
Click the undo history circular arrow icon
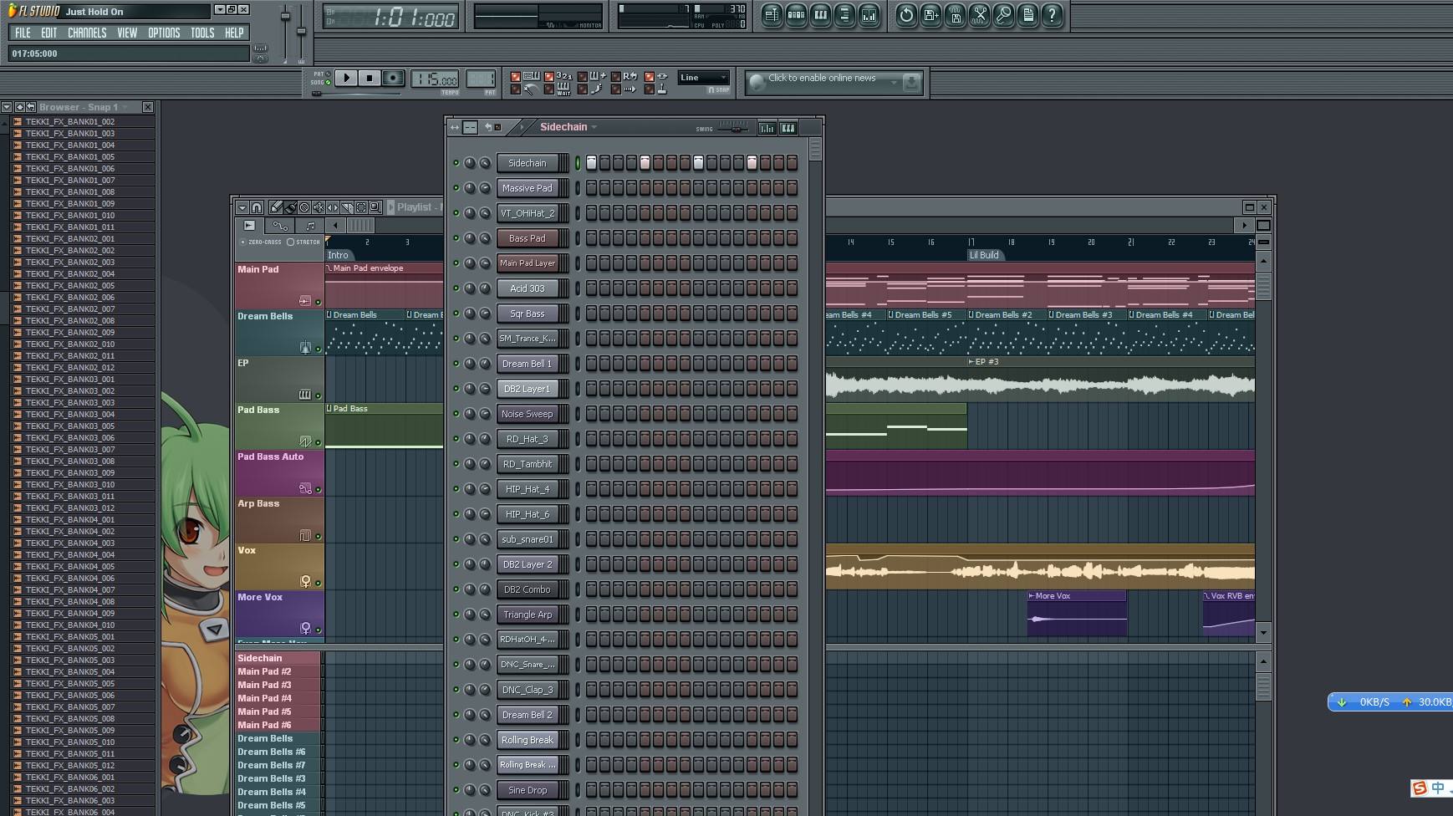[x=906, y=15]
